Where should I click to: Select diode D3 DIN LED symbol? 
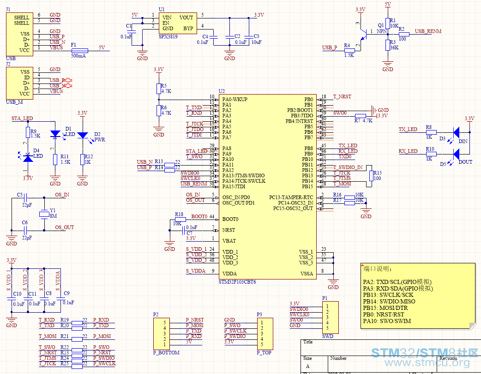[x=456, y=132]
